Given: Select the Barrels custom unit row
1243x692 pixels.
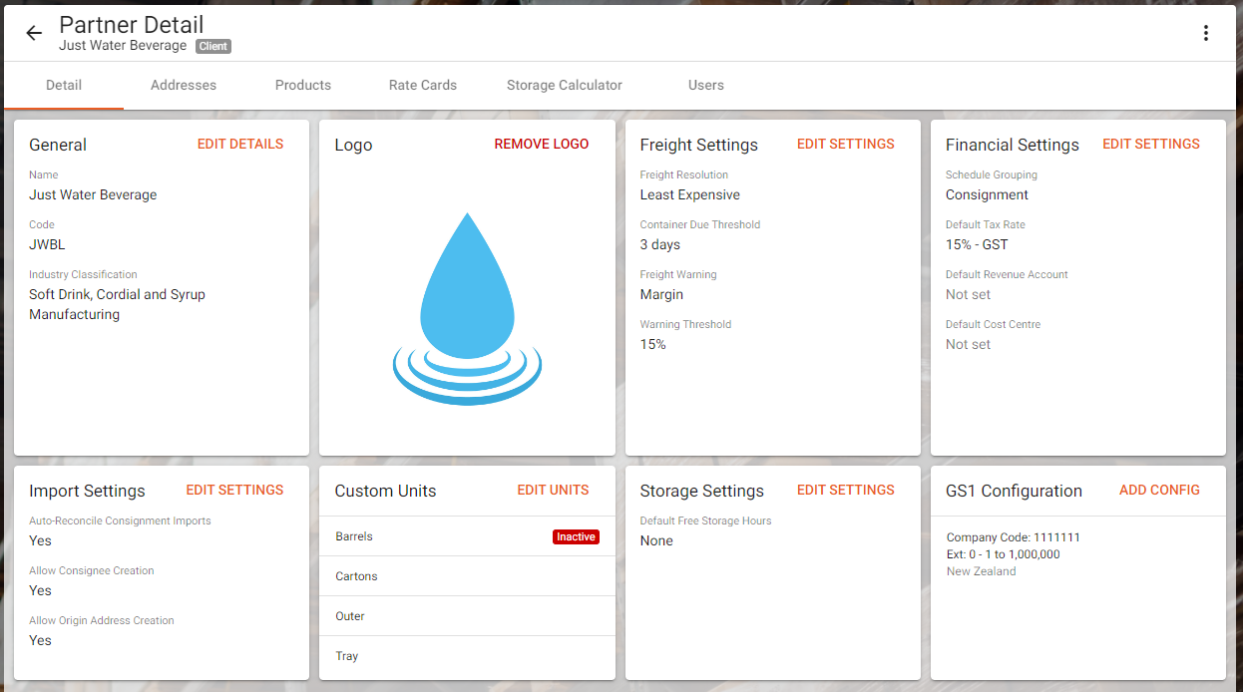Looking at the screenshot, I should coord(467,536).
